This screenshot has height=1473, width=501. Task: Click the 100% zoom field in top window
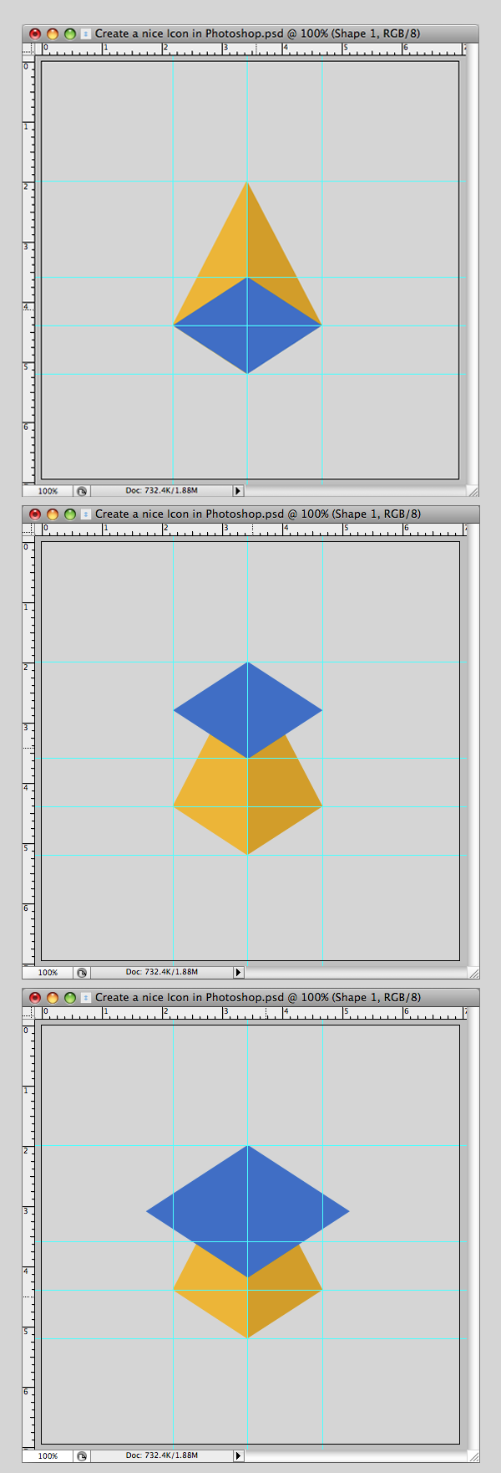pos(48,491)
